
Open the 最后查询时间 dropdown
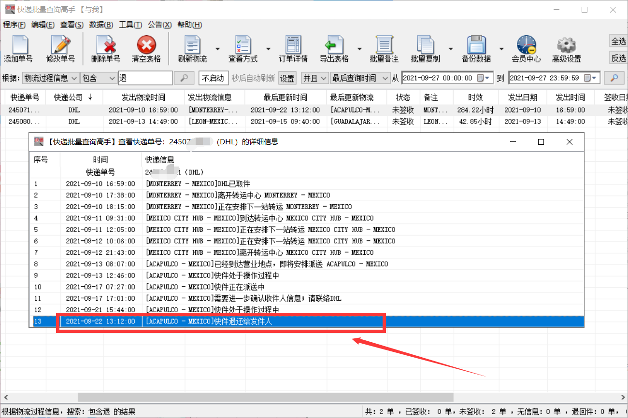pyautogui.click(x=360, y=78)
